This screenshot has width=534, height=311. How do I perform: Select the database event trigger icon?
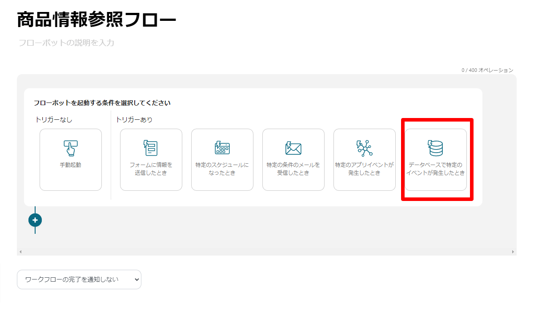point(435,148)
